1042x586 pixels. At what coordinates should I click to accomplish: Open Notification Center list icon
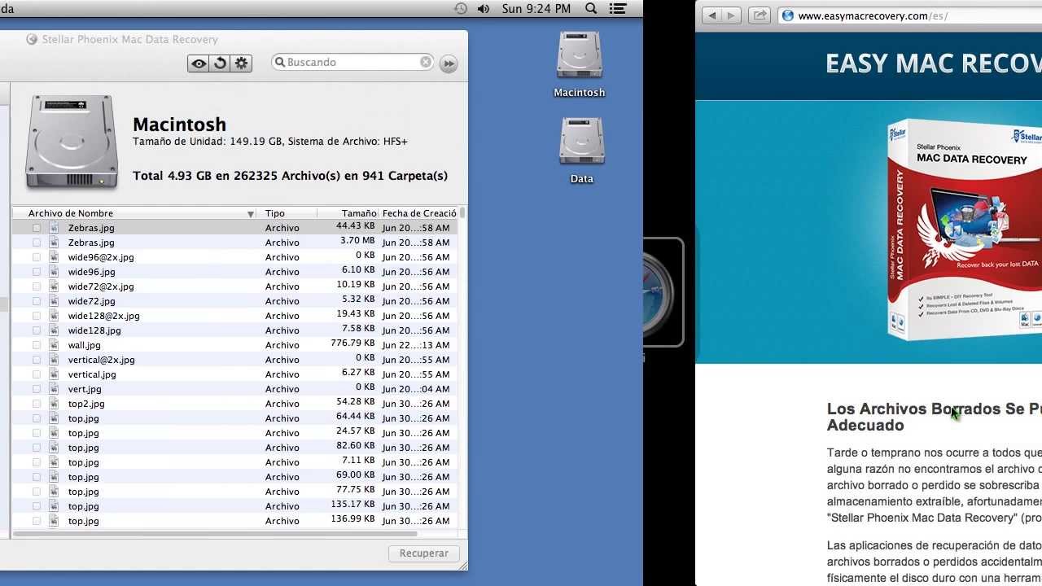618,8
